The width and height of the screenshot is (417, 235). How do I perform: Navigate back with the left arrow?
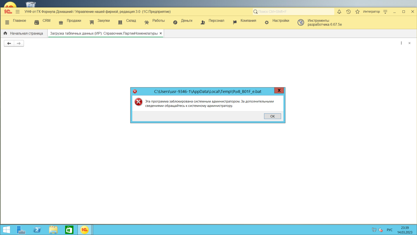coord(9,43)
